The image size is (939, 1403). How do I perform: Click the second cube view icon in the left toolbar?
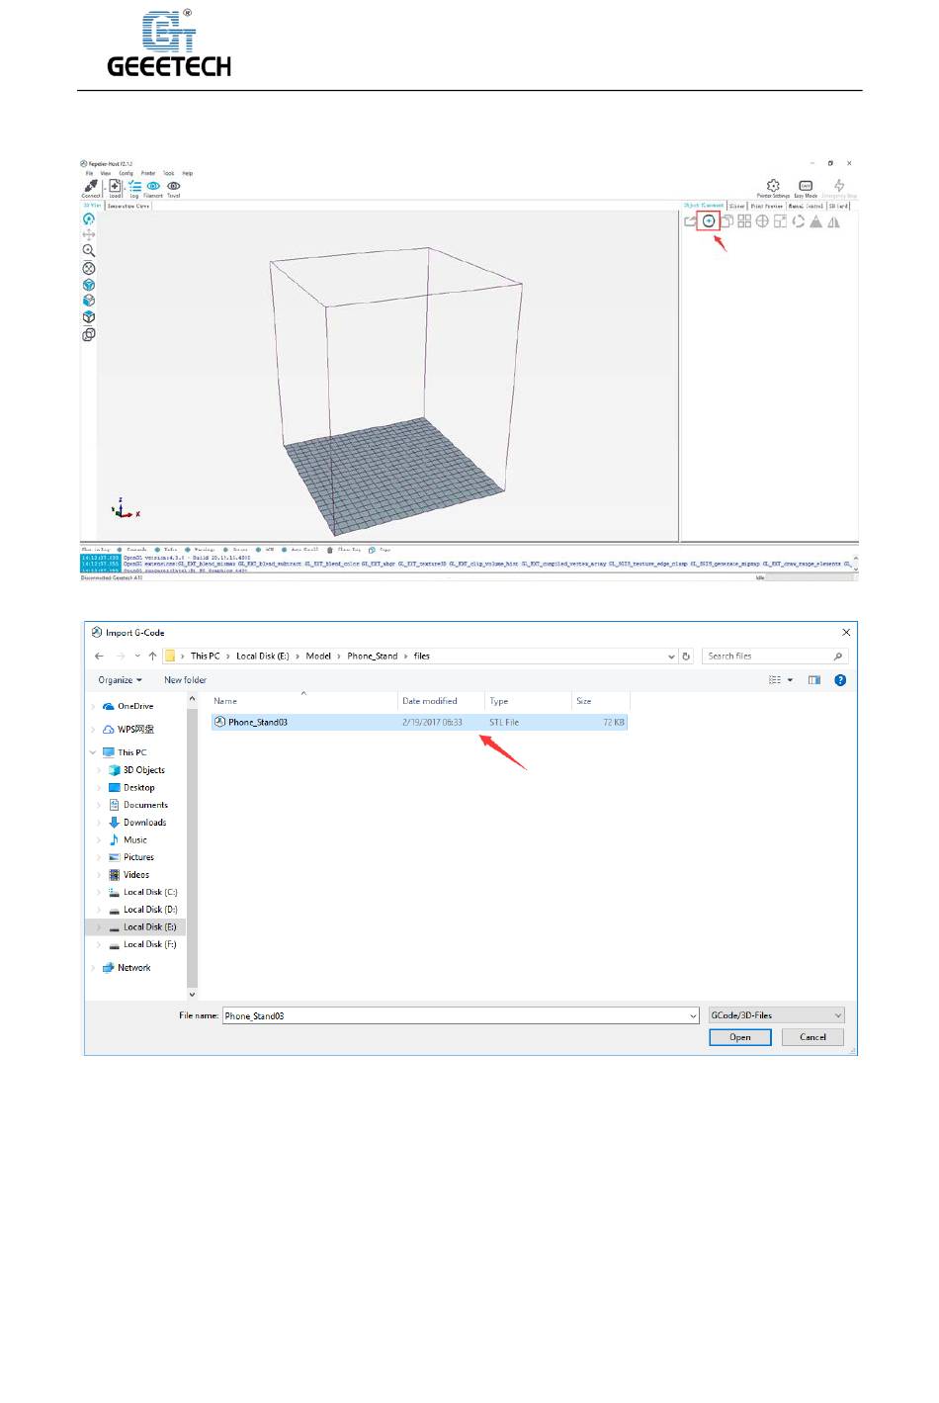click(x=89, y=301)
